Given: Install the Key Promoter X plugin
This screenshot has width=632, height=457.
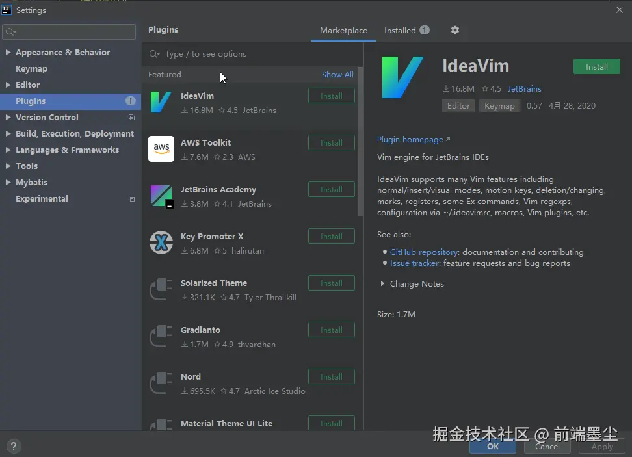Looking at the screenshot, I should coord(332,236).
